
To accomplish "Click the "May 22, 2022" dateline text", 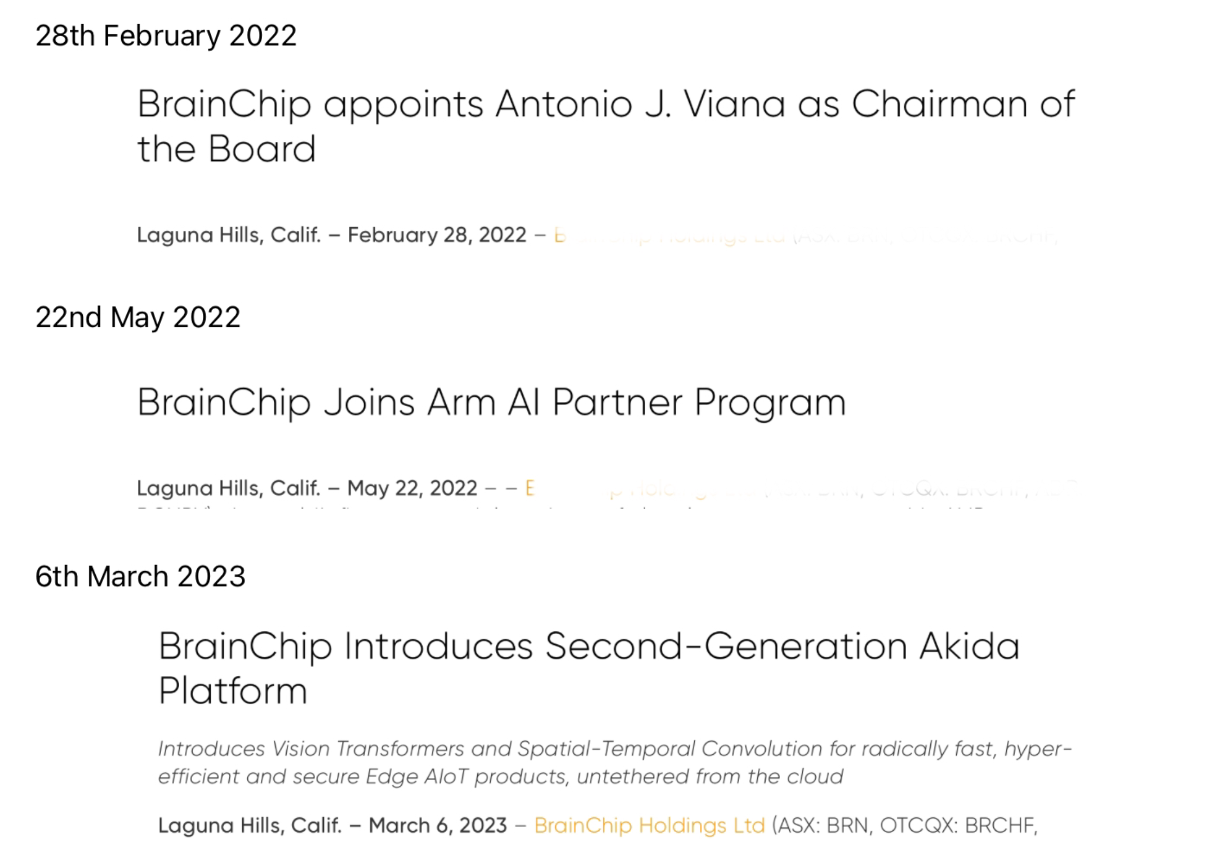I will [x=412, y=488].
